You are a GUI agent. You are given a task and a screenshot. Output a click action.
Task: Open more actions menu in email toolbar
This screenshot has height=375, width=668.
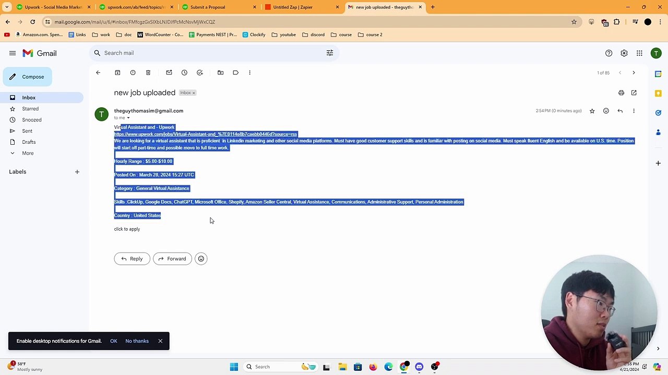(x=249, y=73)
